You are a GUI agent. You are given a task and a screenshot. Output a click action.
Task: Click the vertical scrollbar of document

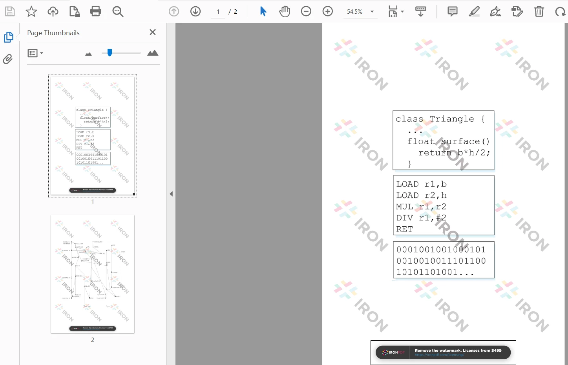point(566,194)
